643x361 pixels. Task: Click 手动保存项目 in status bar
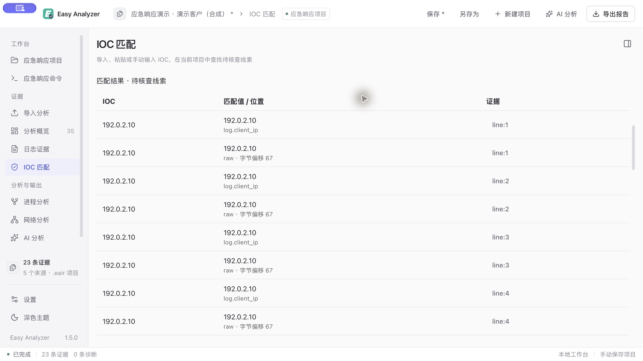[618, 354]
